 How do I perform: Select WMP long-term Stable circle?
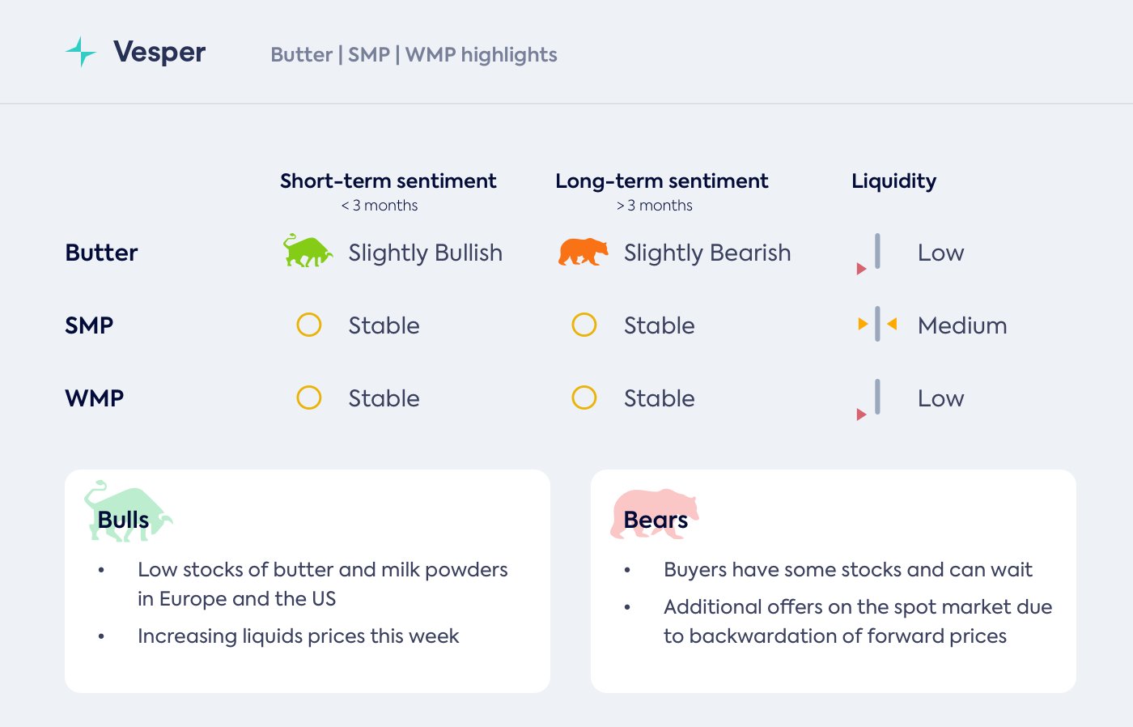coord(584,398)
